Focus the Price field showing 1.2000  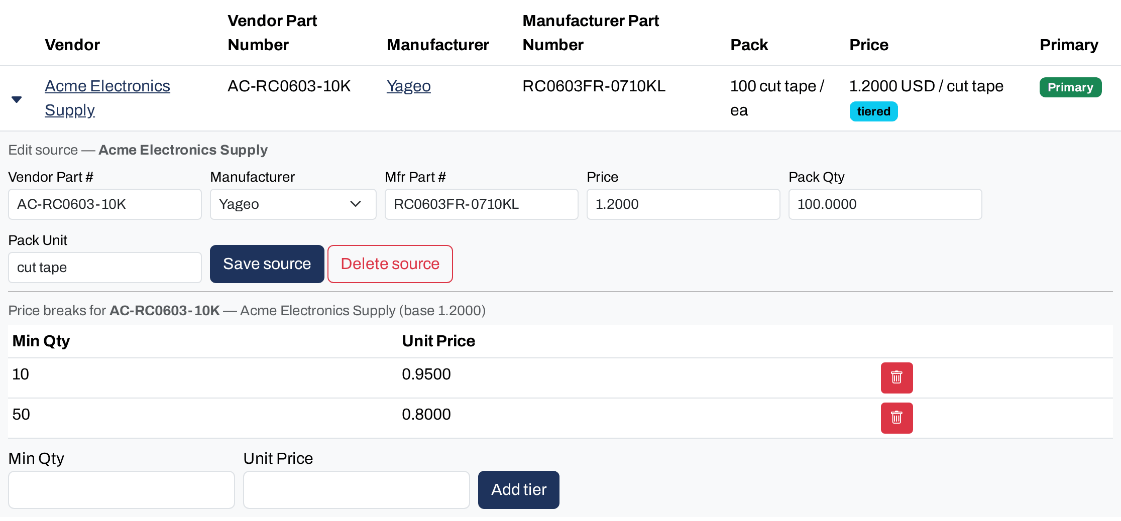point(683,204)
